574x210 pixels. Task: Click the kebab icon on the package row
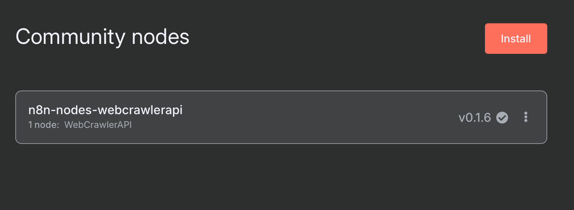click(526, 117)
